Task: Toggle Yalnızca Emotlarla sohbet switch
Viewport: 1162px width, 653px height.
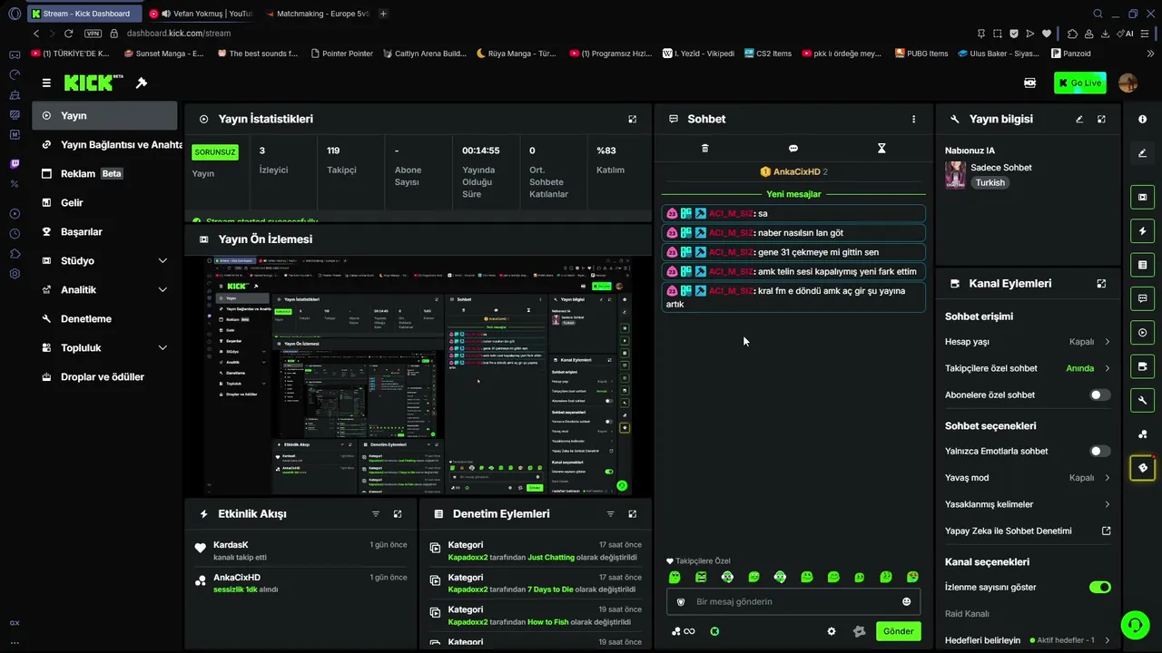Action: pyautogui.click(x=1099, y=451)
